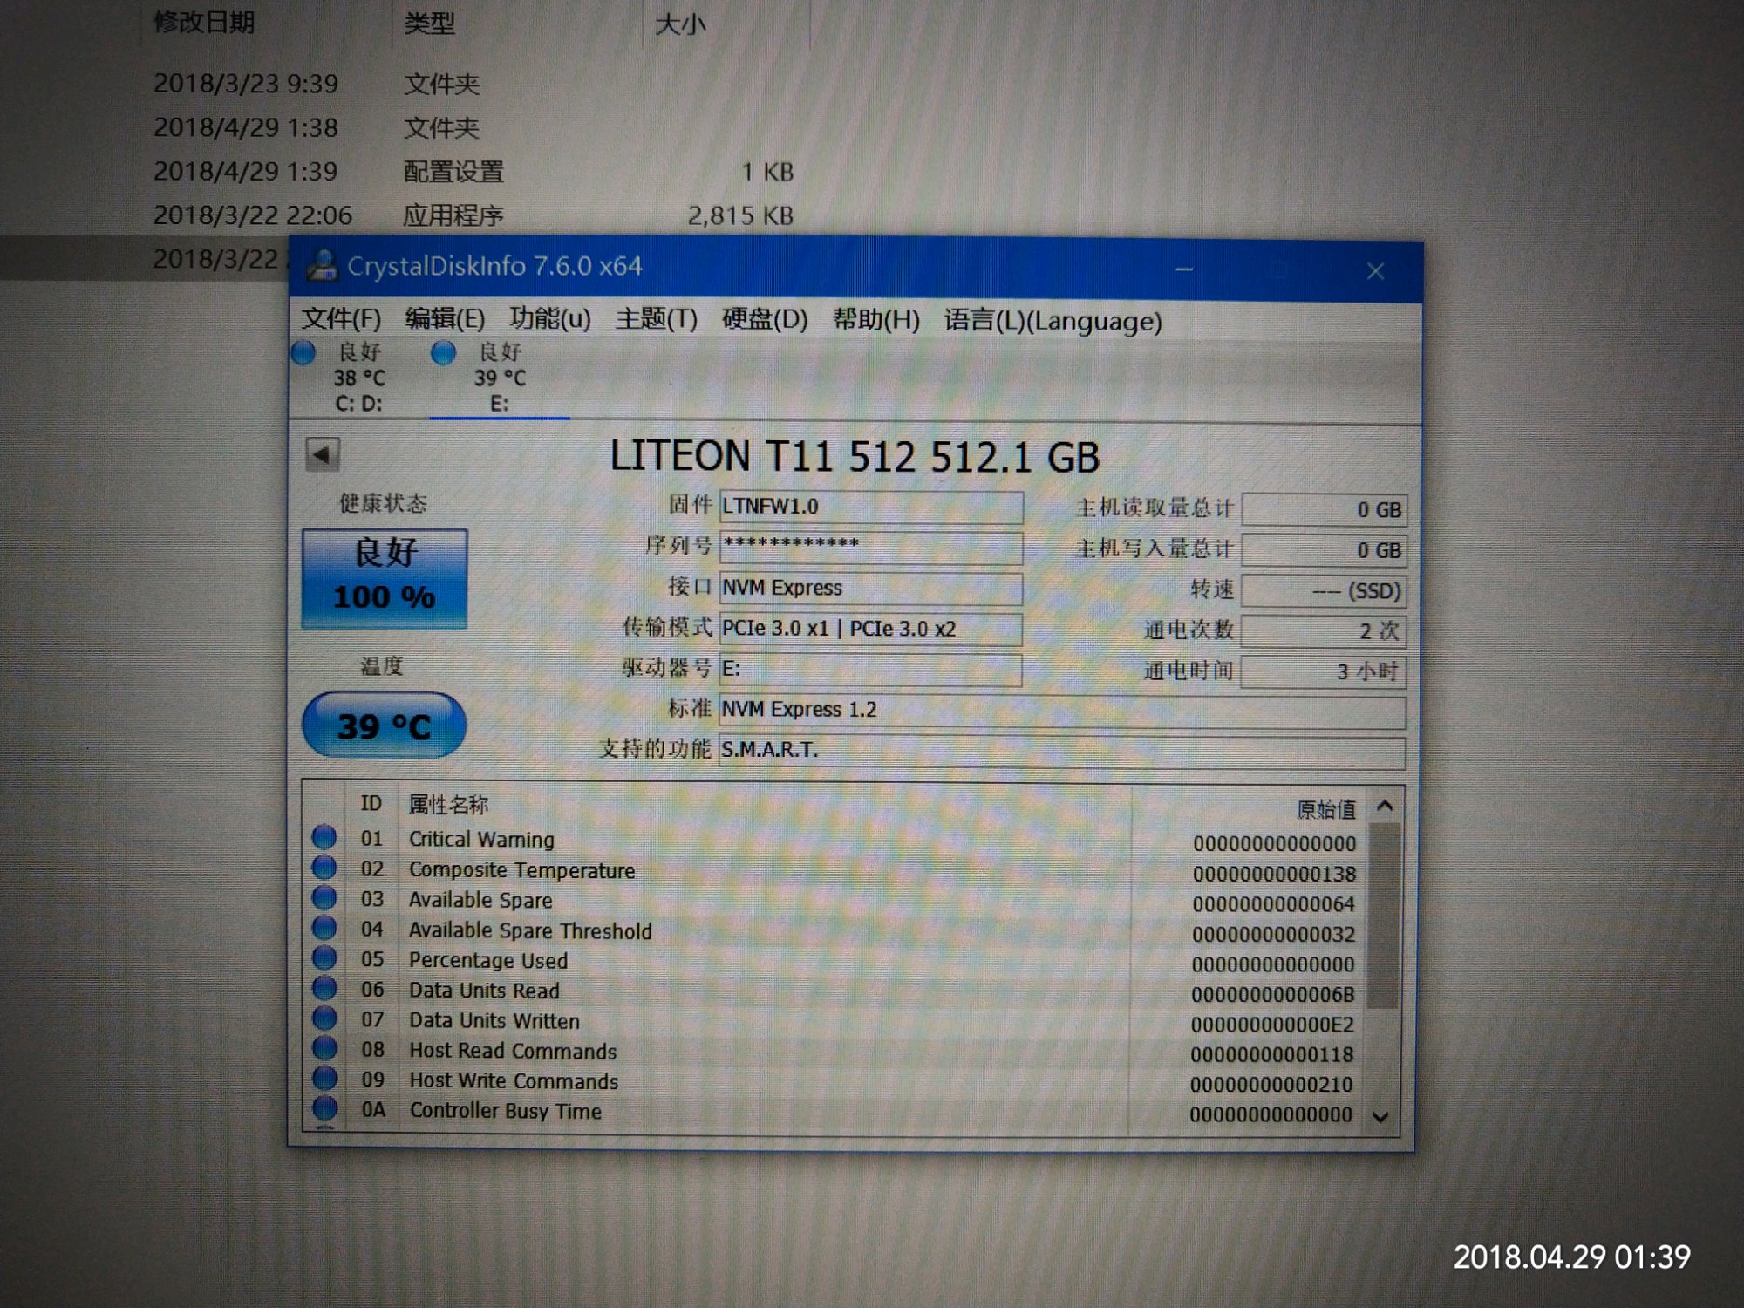This screenshot has height=1308, width=1744.
Task: Click the blue status dot for C: D: drive
Action: [x=303, y=353]
